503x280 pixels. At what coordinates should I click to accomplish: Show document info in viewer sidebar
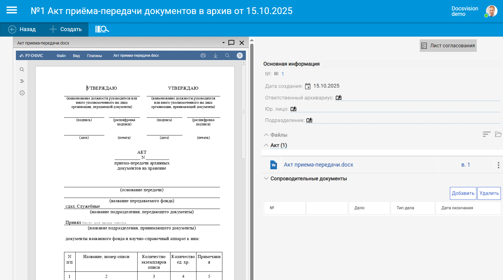[x=22, y=93]
